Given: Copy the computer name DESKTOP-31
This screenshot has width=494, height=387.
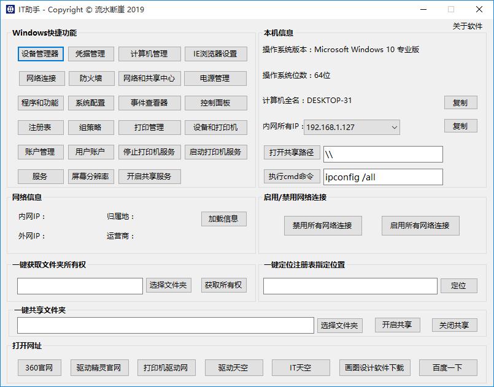Looking at the screenshot, I should [461, 102].
